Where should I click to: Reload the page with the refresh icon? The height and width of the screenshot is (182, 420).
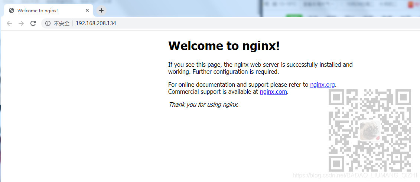tap(33, 23)
